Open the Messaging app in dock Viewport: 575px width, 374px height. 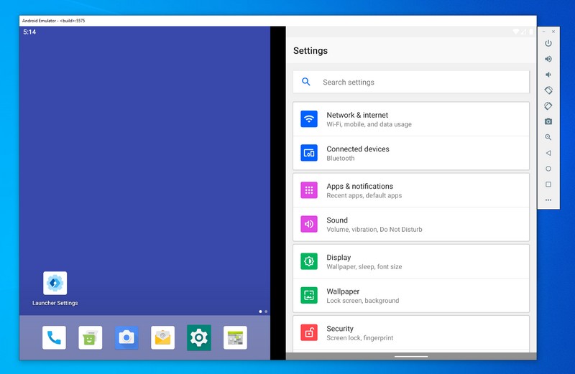tap(91, 337)
